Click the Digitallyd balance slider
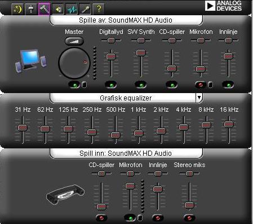Image resolution: width=253 pixels, height=224 pixels. (111, 40)
